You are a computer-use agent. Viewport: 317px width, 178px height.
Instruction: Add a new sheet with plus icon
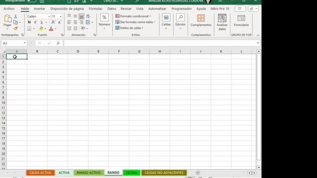[x=198, y=173]
